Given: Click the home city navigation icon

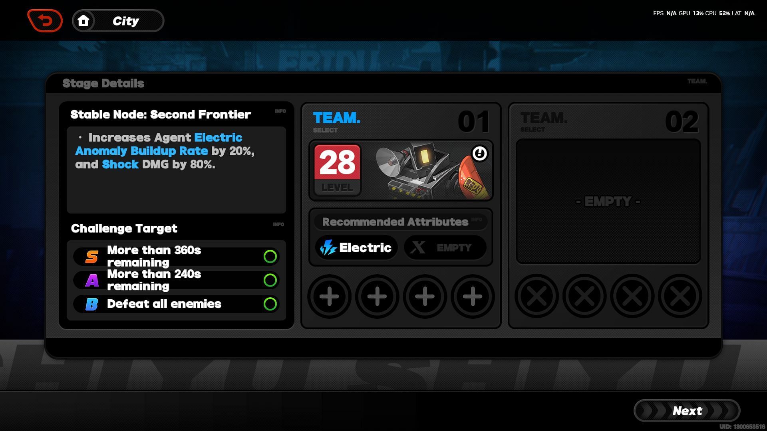Looking at the screenshot, I should (x=83, y=21).
